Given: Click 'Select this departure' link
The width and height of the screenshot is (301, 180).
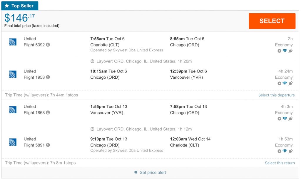Looking at the screenshot, I should pos(276,95).
